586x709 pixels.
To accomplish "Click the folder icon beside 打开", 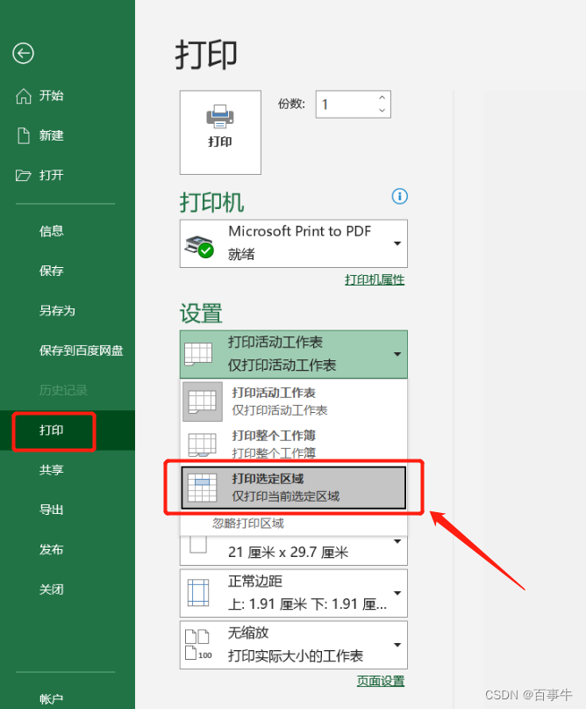I will tap(24, 175).
